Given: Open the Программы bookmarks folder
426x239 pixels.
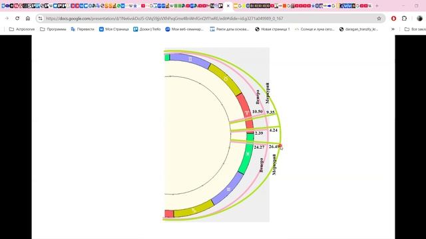Looking at the screenshot, I should [x=53, y=29].
